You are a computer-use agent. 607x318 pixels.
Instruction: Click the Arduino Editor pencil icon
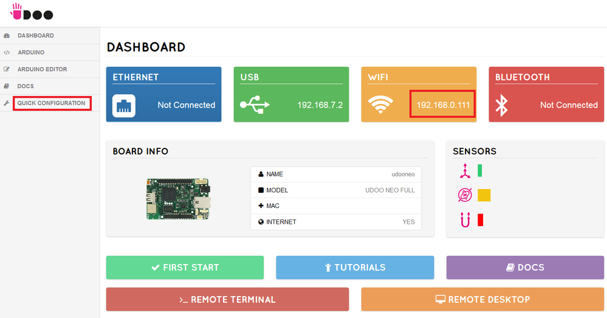tap(7, 69)
